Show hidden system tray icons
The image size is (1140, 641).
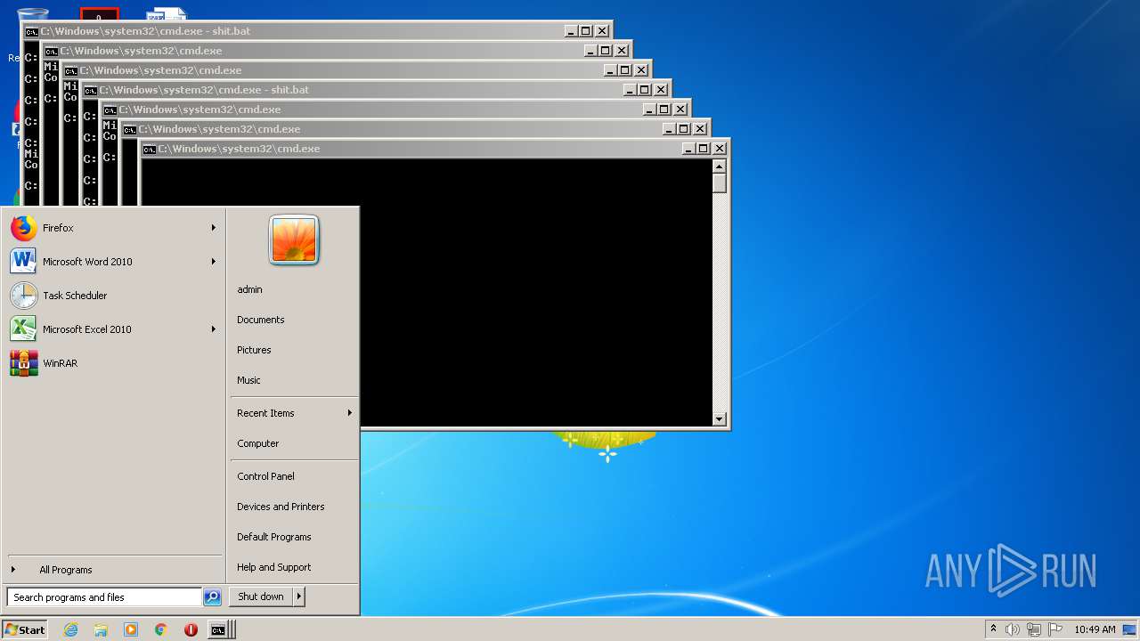coord(994,629)
